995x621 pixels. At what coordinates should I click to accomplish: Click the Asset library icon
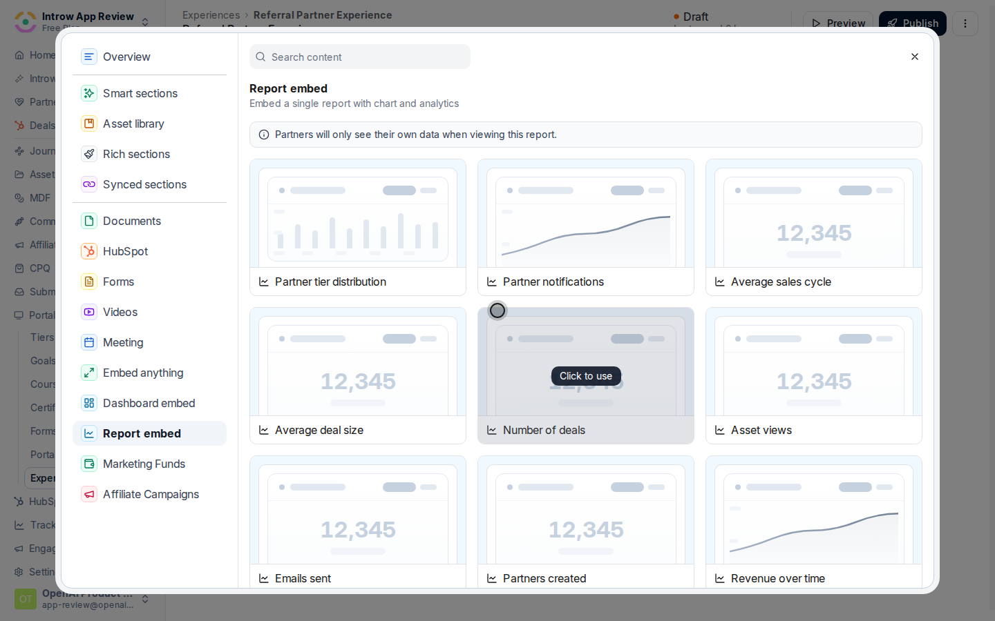pos(89,124)
